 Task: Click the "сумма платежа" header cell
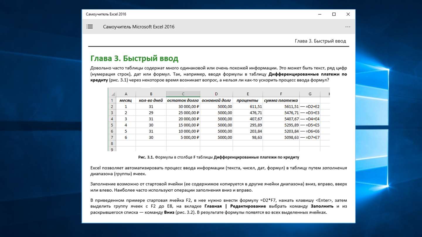coord(281,100)
